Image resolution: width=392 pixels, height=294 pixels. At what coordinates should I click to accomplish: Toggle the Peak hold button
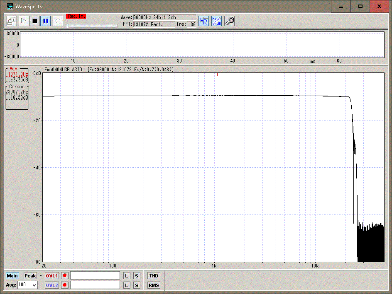pyautogui.click(x=30, y=275)
